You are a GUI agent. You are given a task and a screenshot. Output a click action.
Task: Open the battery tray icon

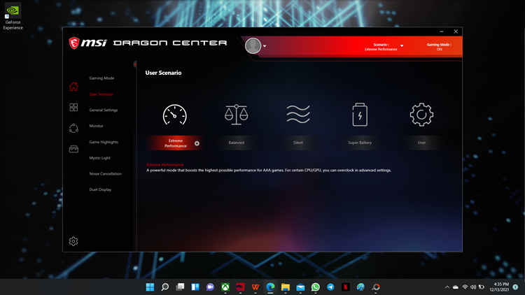(482, 287)
